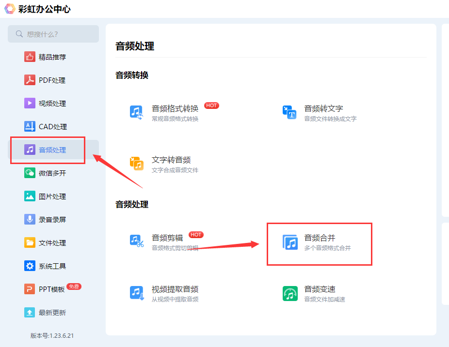Click the 音频处理 music note sidebar icon

(30, 150)
